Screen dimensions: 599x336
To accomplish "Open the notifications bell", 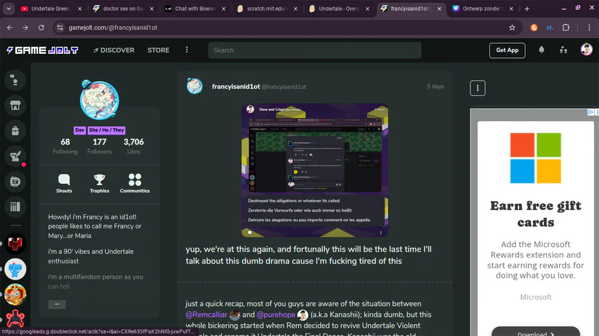I will [541, 50].
